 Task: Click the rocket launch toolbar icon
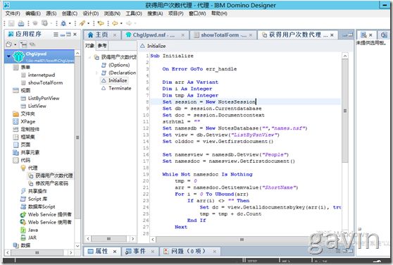[82, 23]
